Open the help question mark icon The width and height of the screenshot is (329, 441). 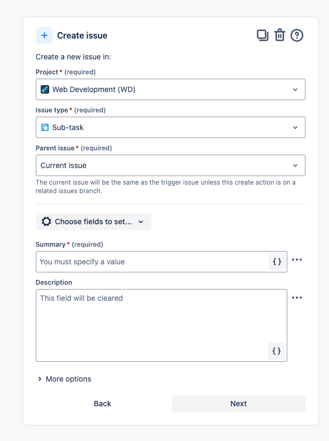[x=297, y=35]
